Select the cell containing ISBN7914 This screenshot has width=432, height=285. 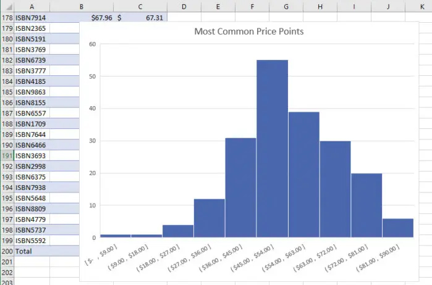click(32, 19)
